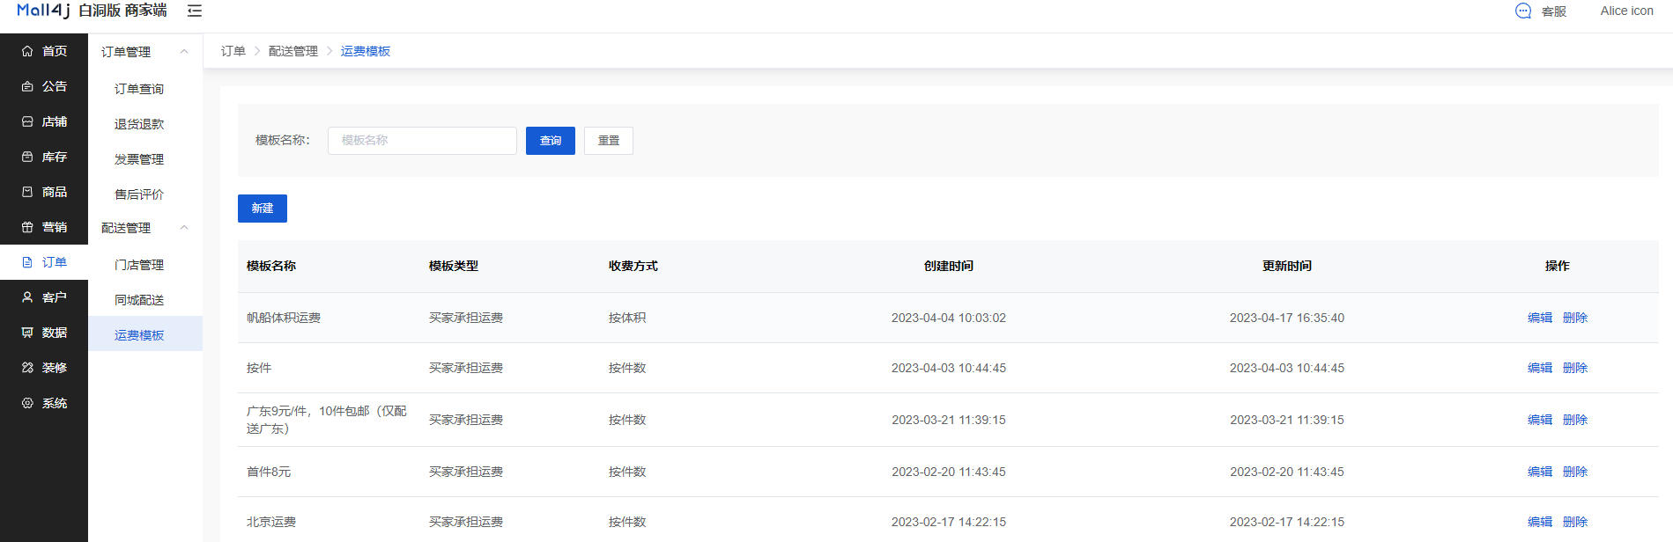Click the 系统 settings gear icon
Screen dimensions: 1673x542
coord(27,403)
